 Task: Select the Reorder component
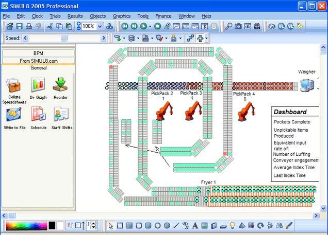[x=60, y=88]
